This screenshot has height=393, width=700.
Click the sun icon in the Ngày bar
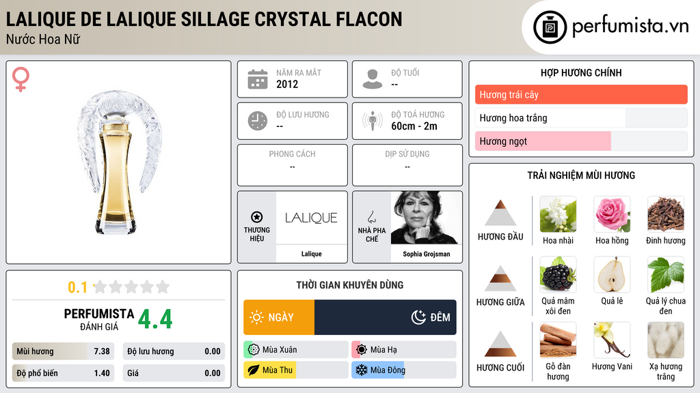[x=257, y=317]
